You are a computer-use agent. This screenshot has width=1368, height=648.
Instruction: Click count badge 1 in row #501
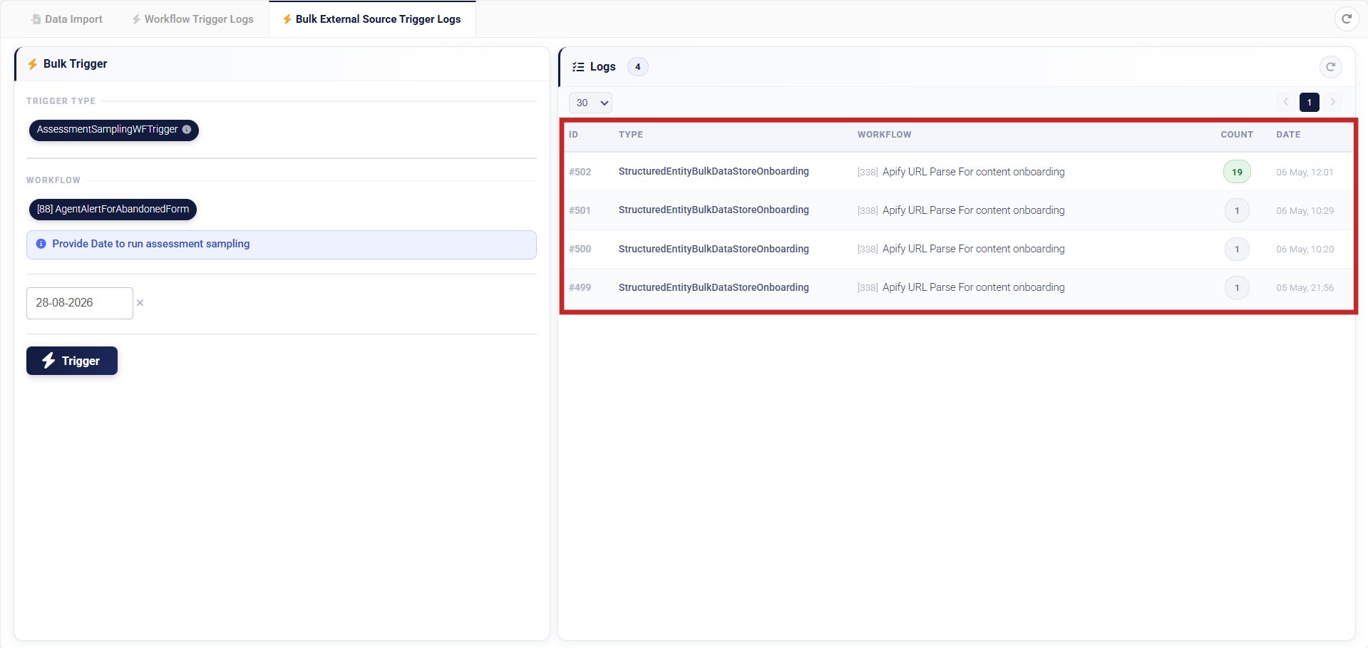[1237, 210]
